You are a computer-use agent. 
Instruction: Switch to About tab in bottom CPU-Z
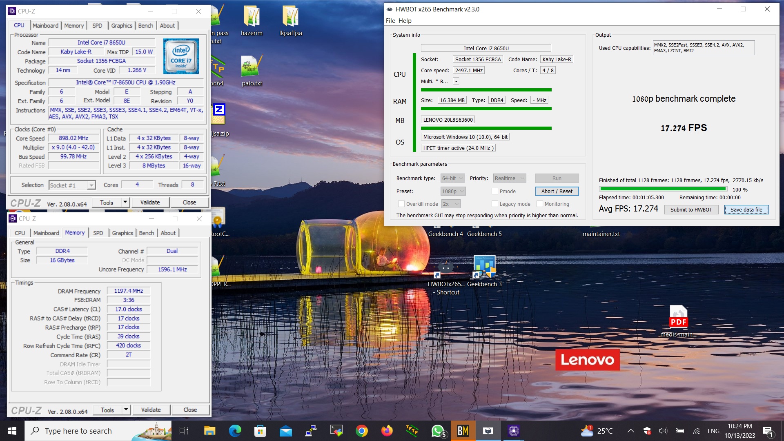(x=168, y=233)
